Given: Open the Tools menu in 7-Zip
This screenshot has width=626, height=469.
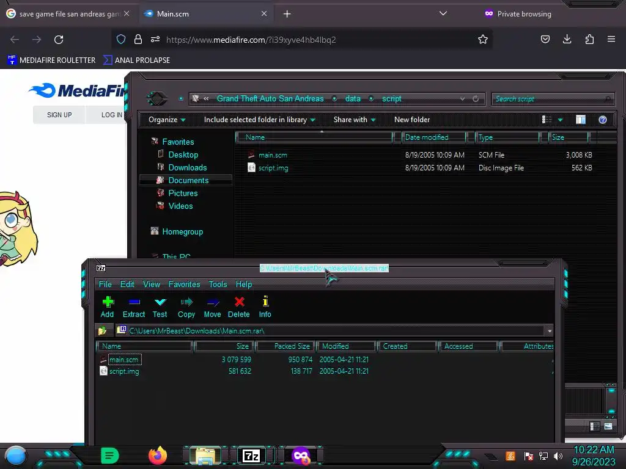Looking at the screenshot, I should click(218, 285).
